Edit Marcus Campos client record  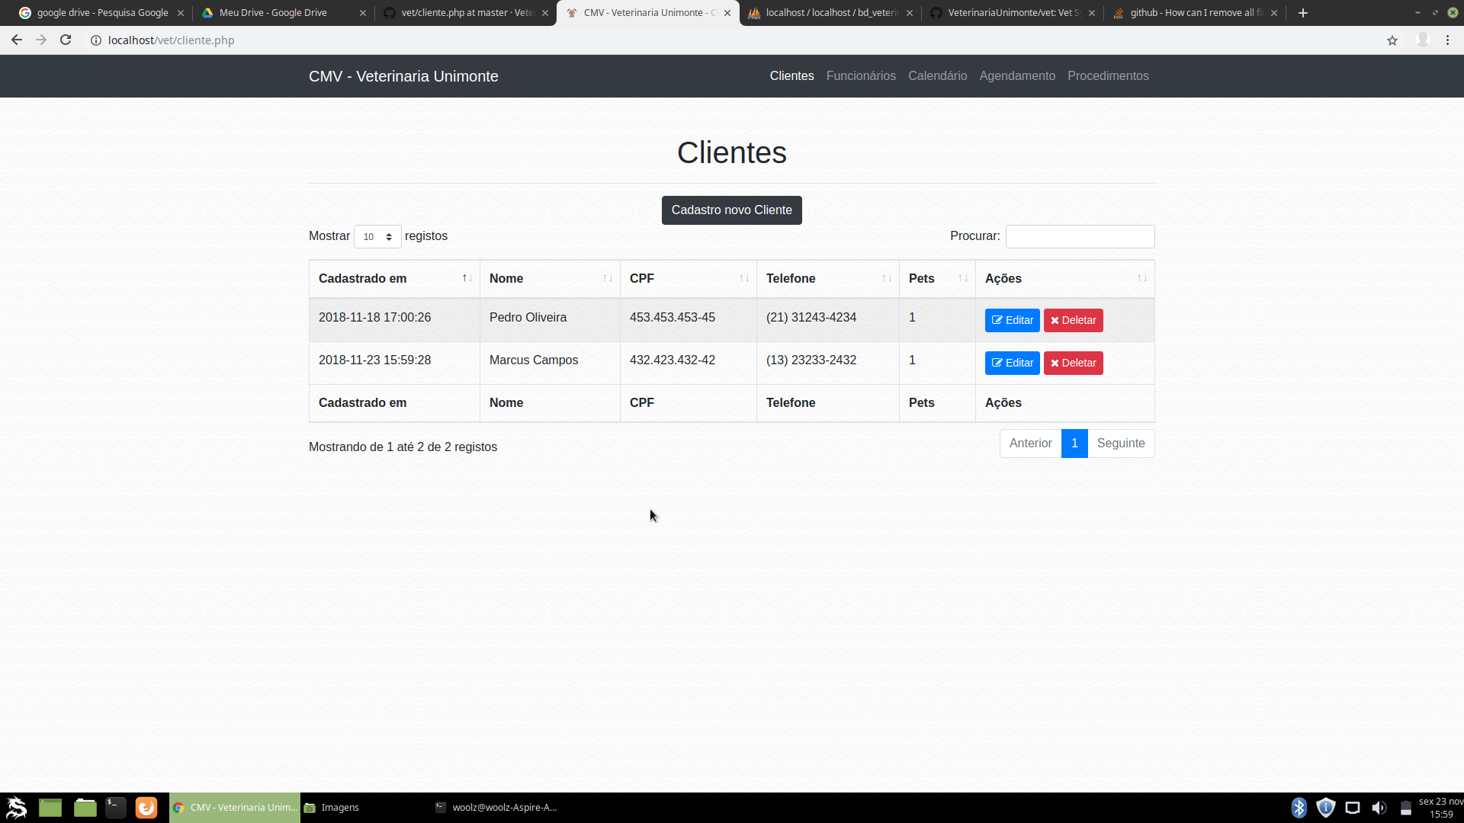click(1012, 363)
